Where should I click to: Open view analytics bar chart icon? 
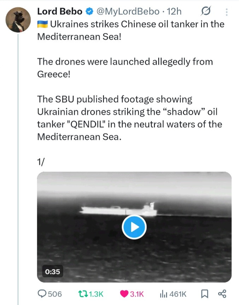pos(163,294)
